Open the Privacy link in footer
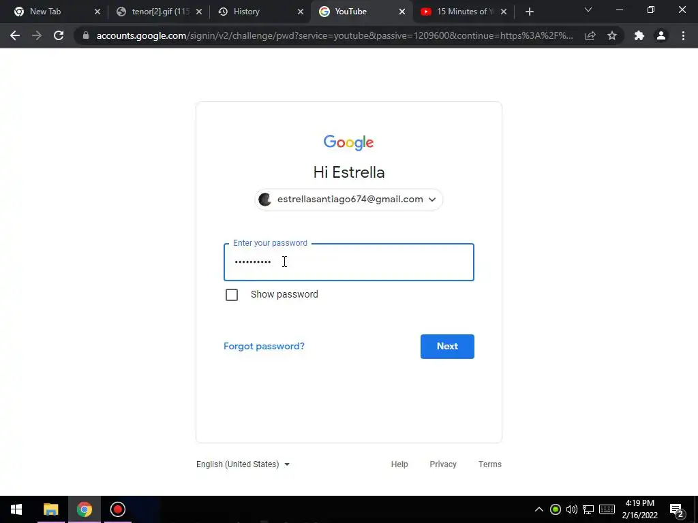The image size is (698, 523). point(443,464)
